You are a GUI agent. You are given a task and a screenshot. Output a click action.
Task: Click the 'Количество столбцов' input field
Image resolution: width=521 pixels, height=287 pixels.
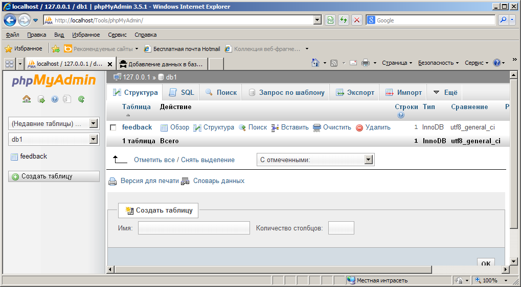coord(341,228)
